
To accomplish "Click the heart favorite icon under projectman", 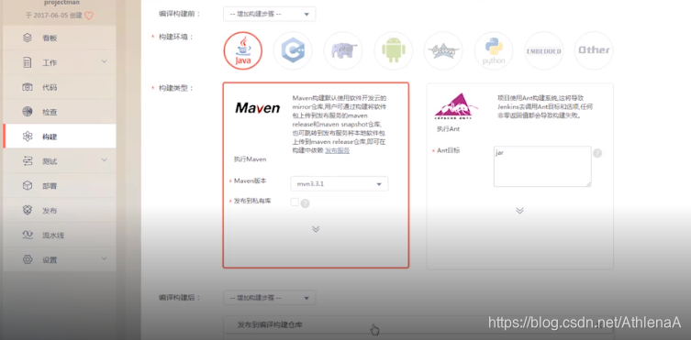I will [89, 16].
